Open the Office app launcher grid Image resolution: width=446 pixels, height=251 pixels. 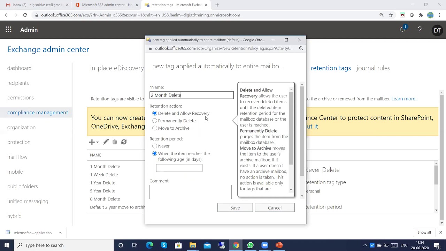coord(8,30)
